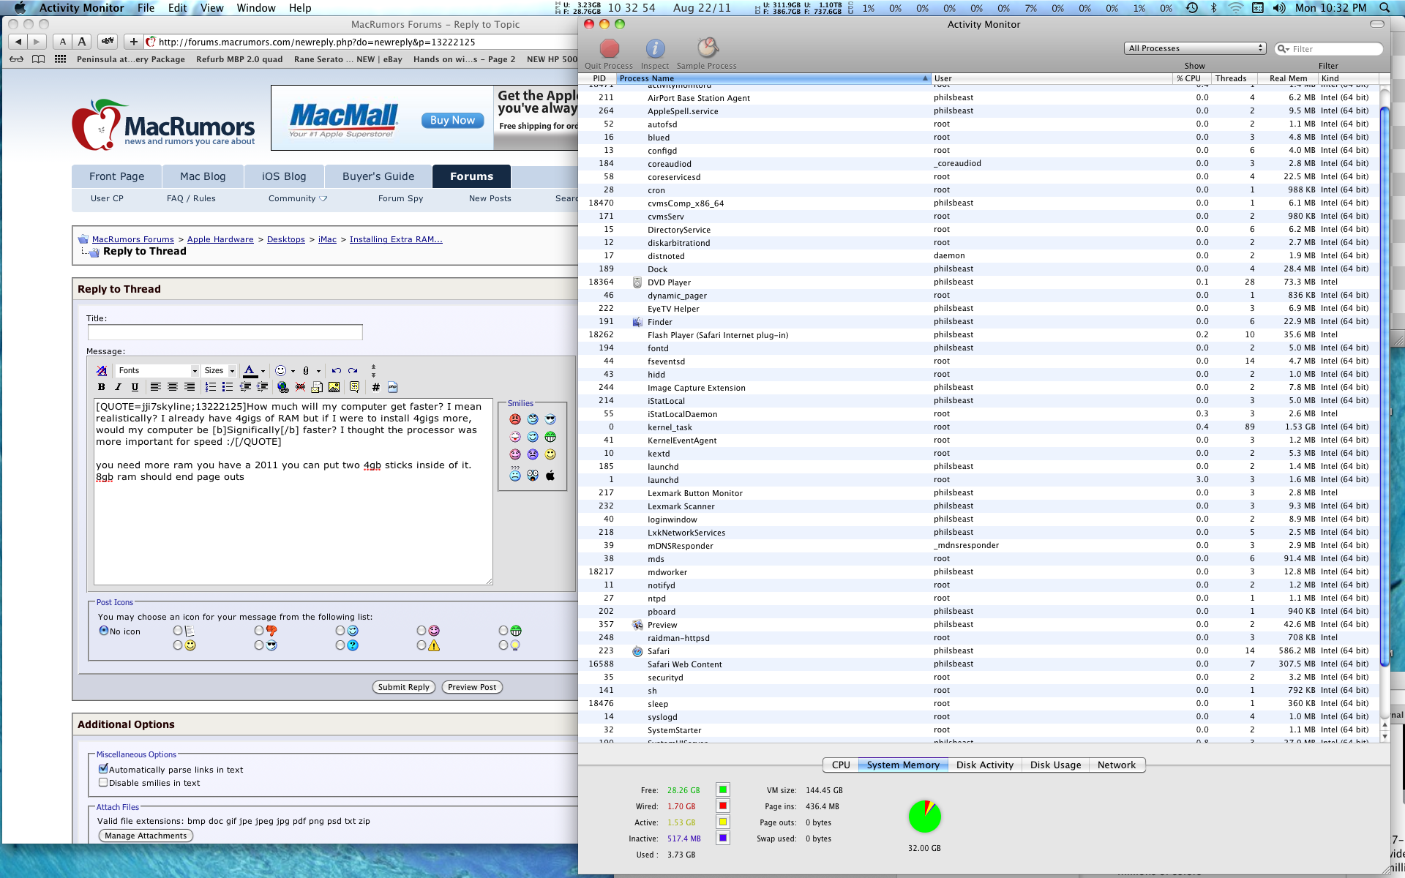Toggle bold formatting in message editor
Image resolution: width=1405 pixels, height=878 pixels.
pyautogui.click(x=102, y=387)
